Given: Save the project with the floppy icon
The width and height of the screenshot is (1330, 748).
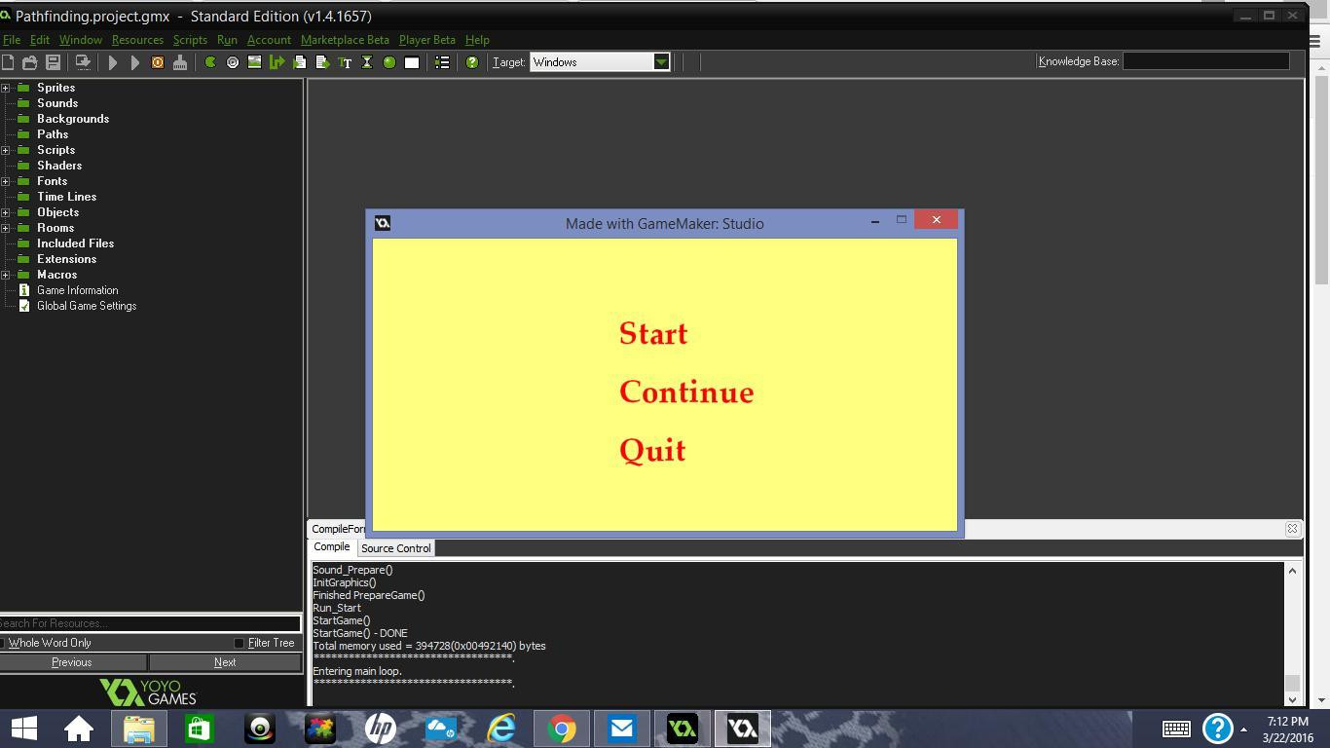Looking at the screenshot, I should (54, 62).
